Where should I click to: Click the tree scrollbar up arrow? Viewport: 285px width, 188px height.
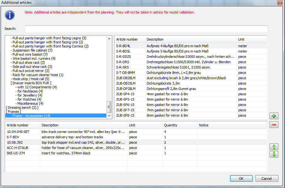(109, 38)
